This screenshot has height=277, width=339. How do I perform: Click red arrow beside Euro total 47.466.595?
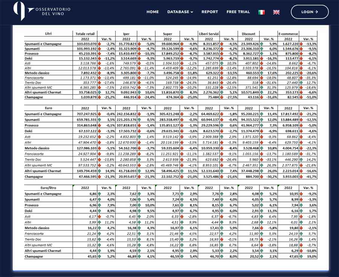coord(99,176)
